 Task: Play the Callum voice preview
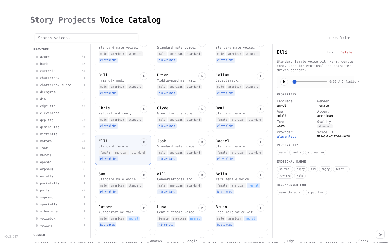click(x=260, y=76)
